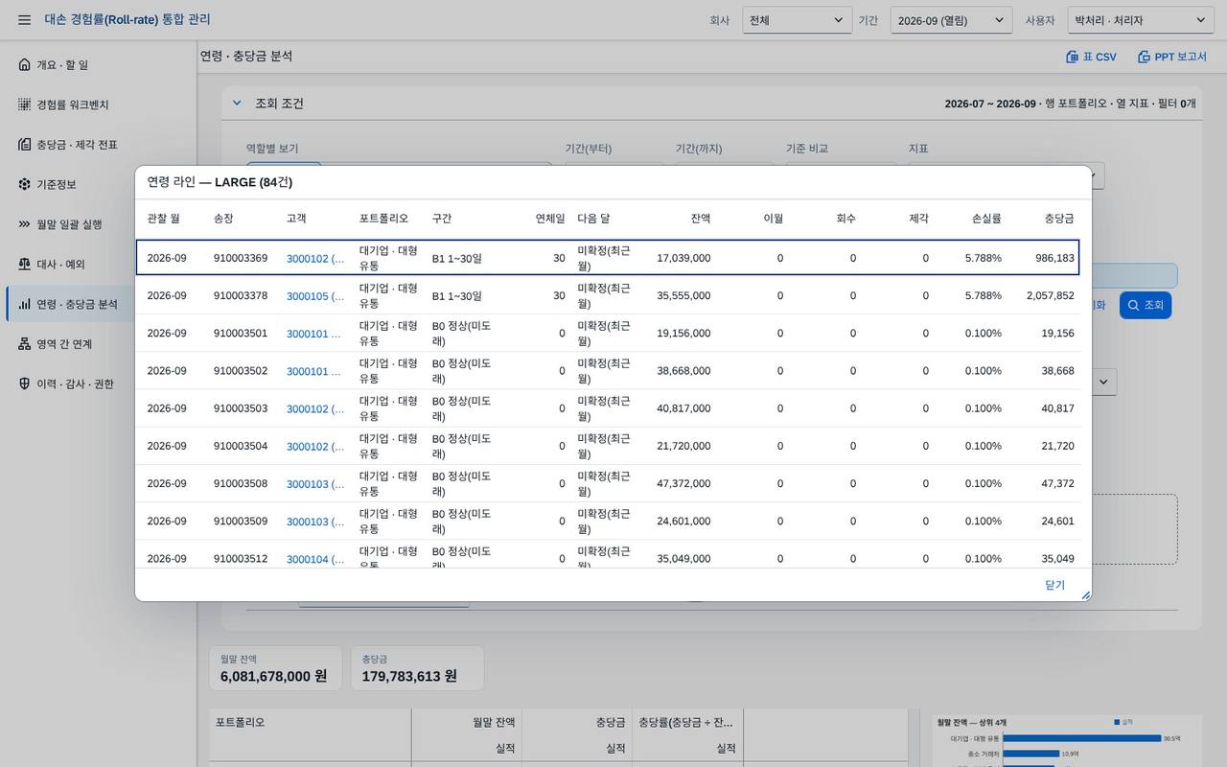The width and height of the screenshot is (1227, 767).
Task: Click the 월말 일괄 실행 arrows icon
Action: pyautogui.click(x=24, y=224)
